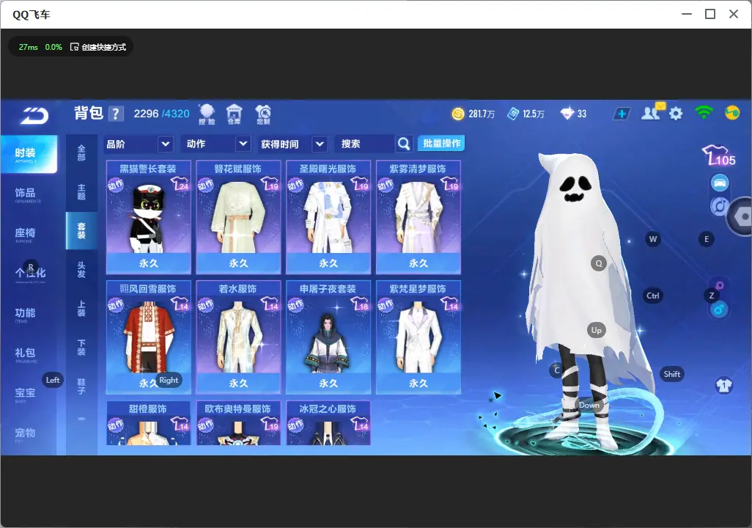The image size is (752, 528).
Task: Click the magnifier search icon
Action: click(404, 144)
